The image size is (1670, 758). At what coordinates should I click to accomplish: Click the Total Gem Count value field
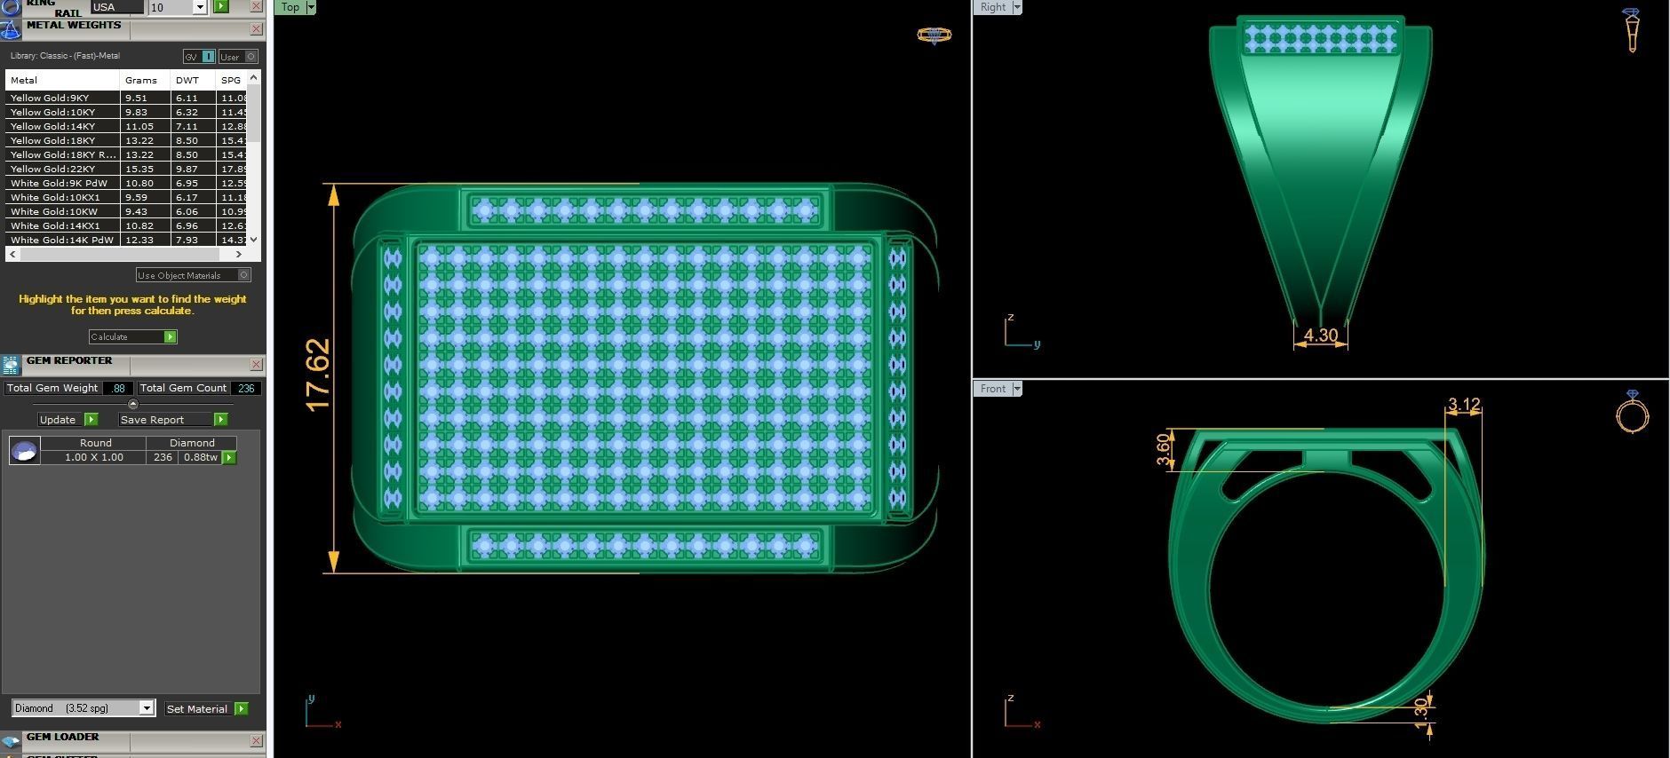[x=246, y=388]
